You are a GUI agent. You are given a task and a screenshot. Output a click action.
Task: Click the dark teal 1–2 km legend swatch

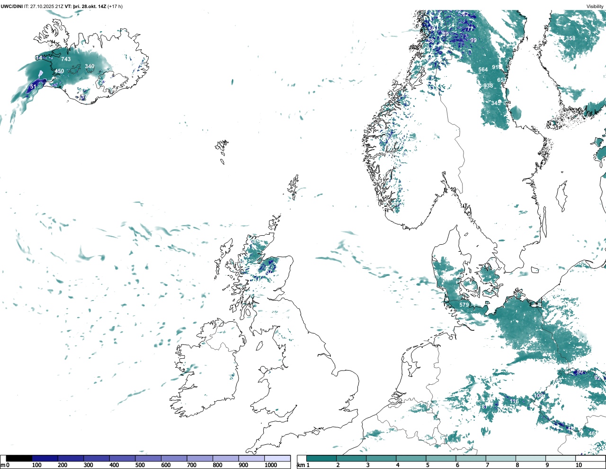[321, 458]
